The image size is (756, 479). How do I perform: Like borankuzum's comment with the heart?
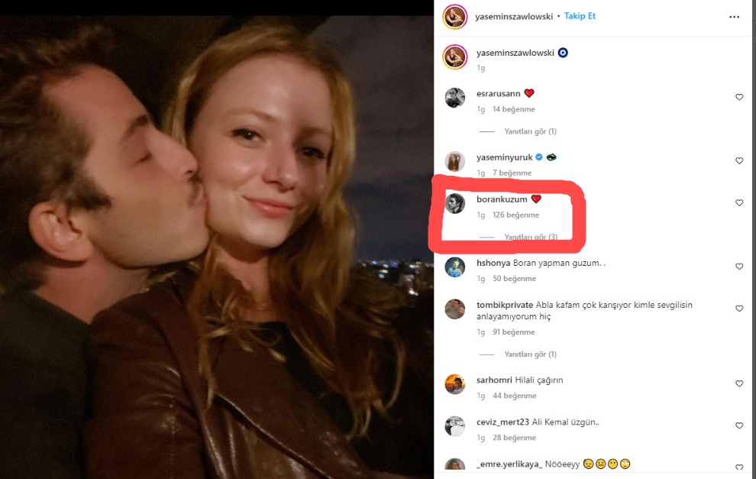tap(739, 203)
